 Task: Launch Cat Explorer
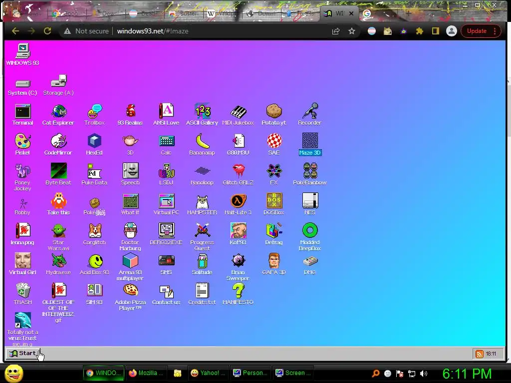click(x=58, y=115)
